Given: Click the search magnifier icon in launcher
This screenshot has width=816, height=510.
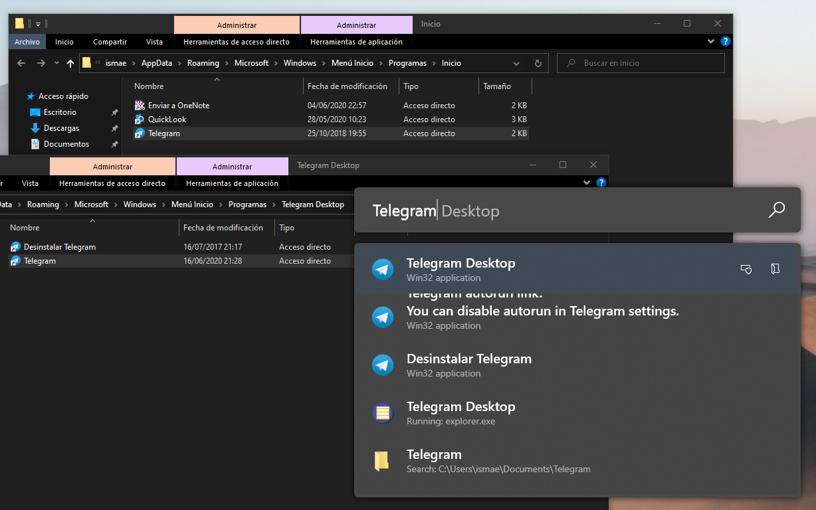Looking at the screenshot, I should tap(776, 211).
